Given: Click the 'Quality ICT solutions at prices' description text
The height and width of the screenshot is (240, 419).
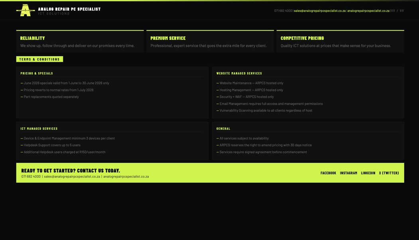Looking at the screenshot, I should point(336,46).
